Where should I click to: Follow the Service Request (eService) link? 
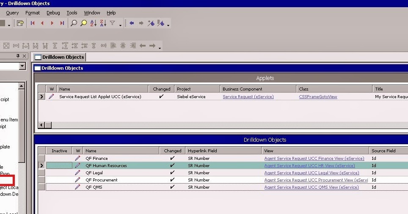point(248,96)
